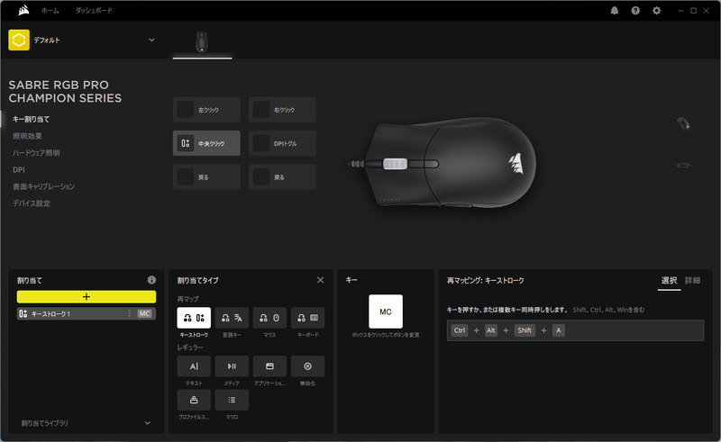721x442 pixels.
Task: Expand the デフォルト profile dropdown
Action: (151, 40)
